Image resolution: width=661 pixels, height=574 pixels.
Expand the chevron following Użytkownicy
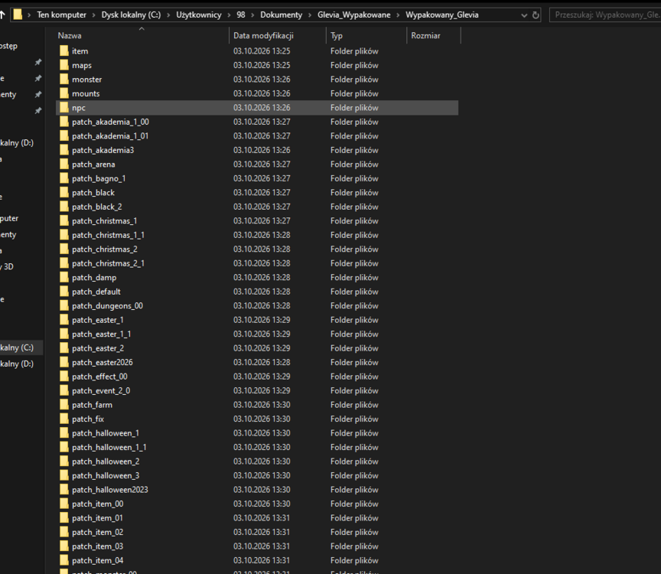point(229,15)
